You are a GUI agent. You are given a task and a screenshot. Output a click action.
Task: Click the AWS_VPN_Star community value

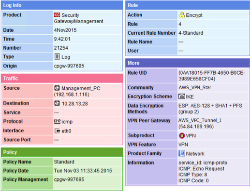coord(195,88)
